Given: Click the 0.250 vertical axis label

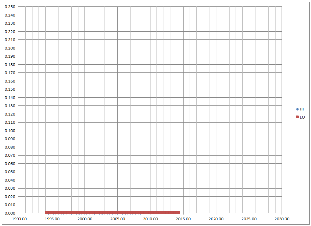Looking at the screenshot, I should 10,7.
